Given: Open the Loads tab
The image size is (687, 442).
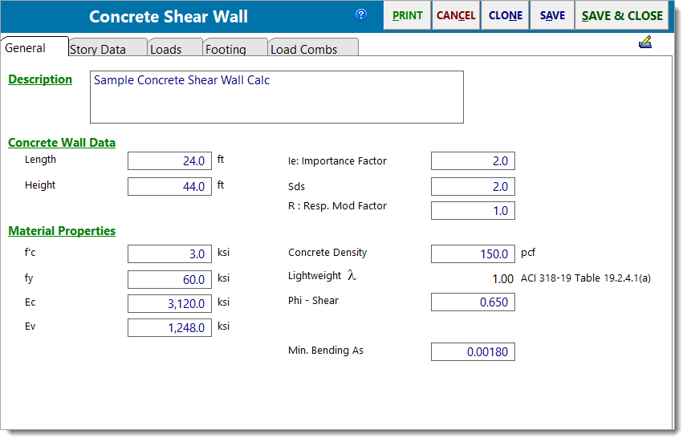Looking at the screenshot, I should tap(166, 49).
